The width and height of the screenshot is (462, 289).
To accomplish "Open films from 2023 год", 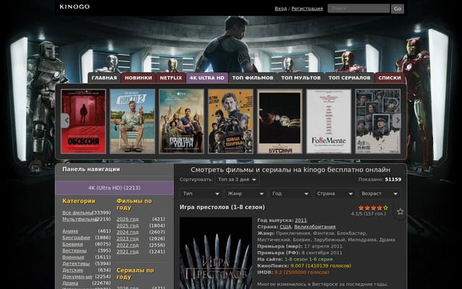I will pos(127,238).
